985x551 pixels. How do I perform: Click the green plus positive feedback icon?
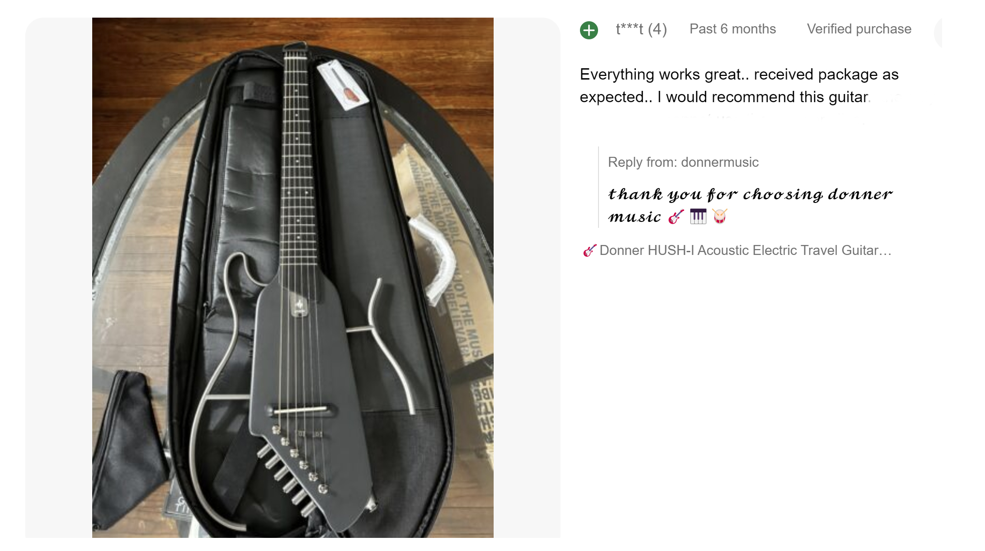(589, 30)
